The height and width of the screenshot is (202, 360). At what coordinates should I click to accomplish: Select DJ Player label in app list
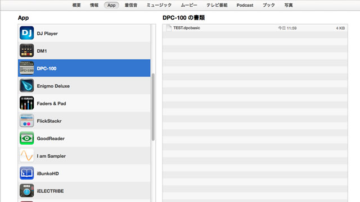47,34
